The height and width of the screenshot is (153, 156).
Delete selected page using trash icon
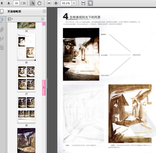point(42,19)
